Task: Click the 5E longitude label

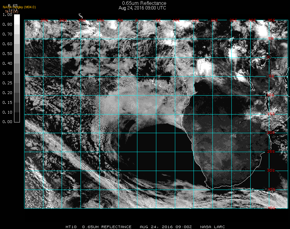Action: click(x=158, y=20)
